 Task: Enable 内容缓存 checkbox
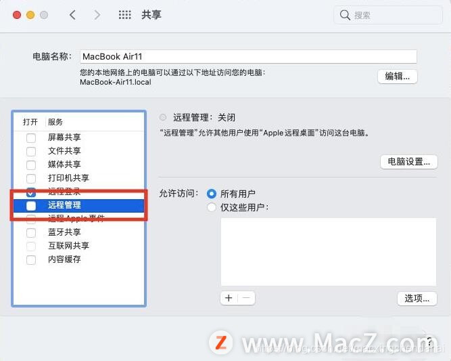click(x=31, y=259)
